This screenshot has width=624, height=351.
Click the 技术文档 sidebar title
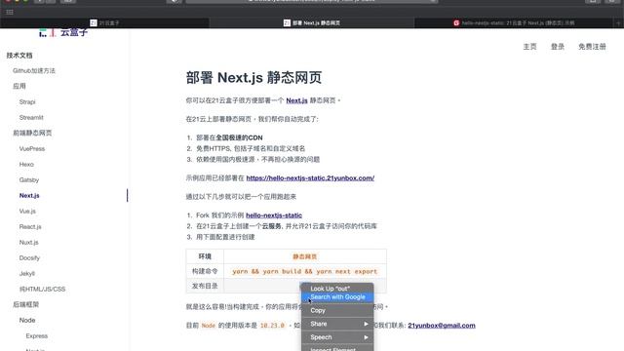(19, 56)
